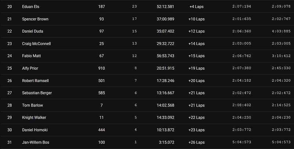Select the Fabio Matt row name
Viewport: 294px width, 149px height.
[31, 56]
